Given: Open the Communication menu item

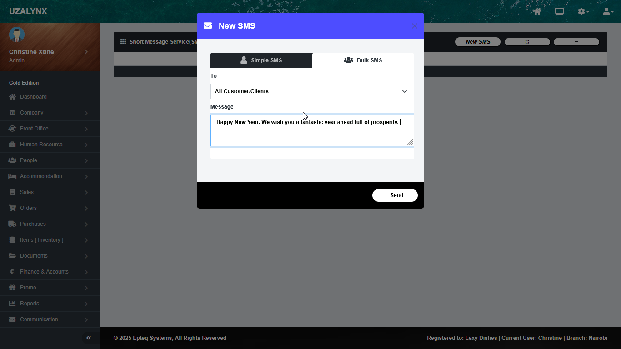Looking at the screenshot, I should click(39, 319).
